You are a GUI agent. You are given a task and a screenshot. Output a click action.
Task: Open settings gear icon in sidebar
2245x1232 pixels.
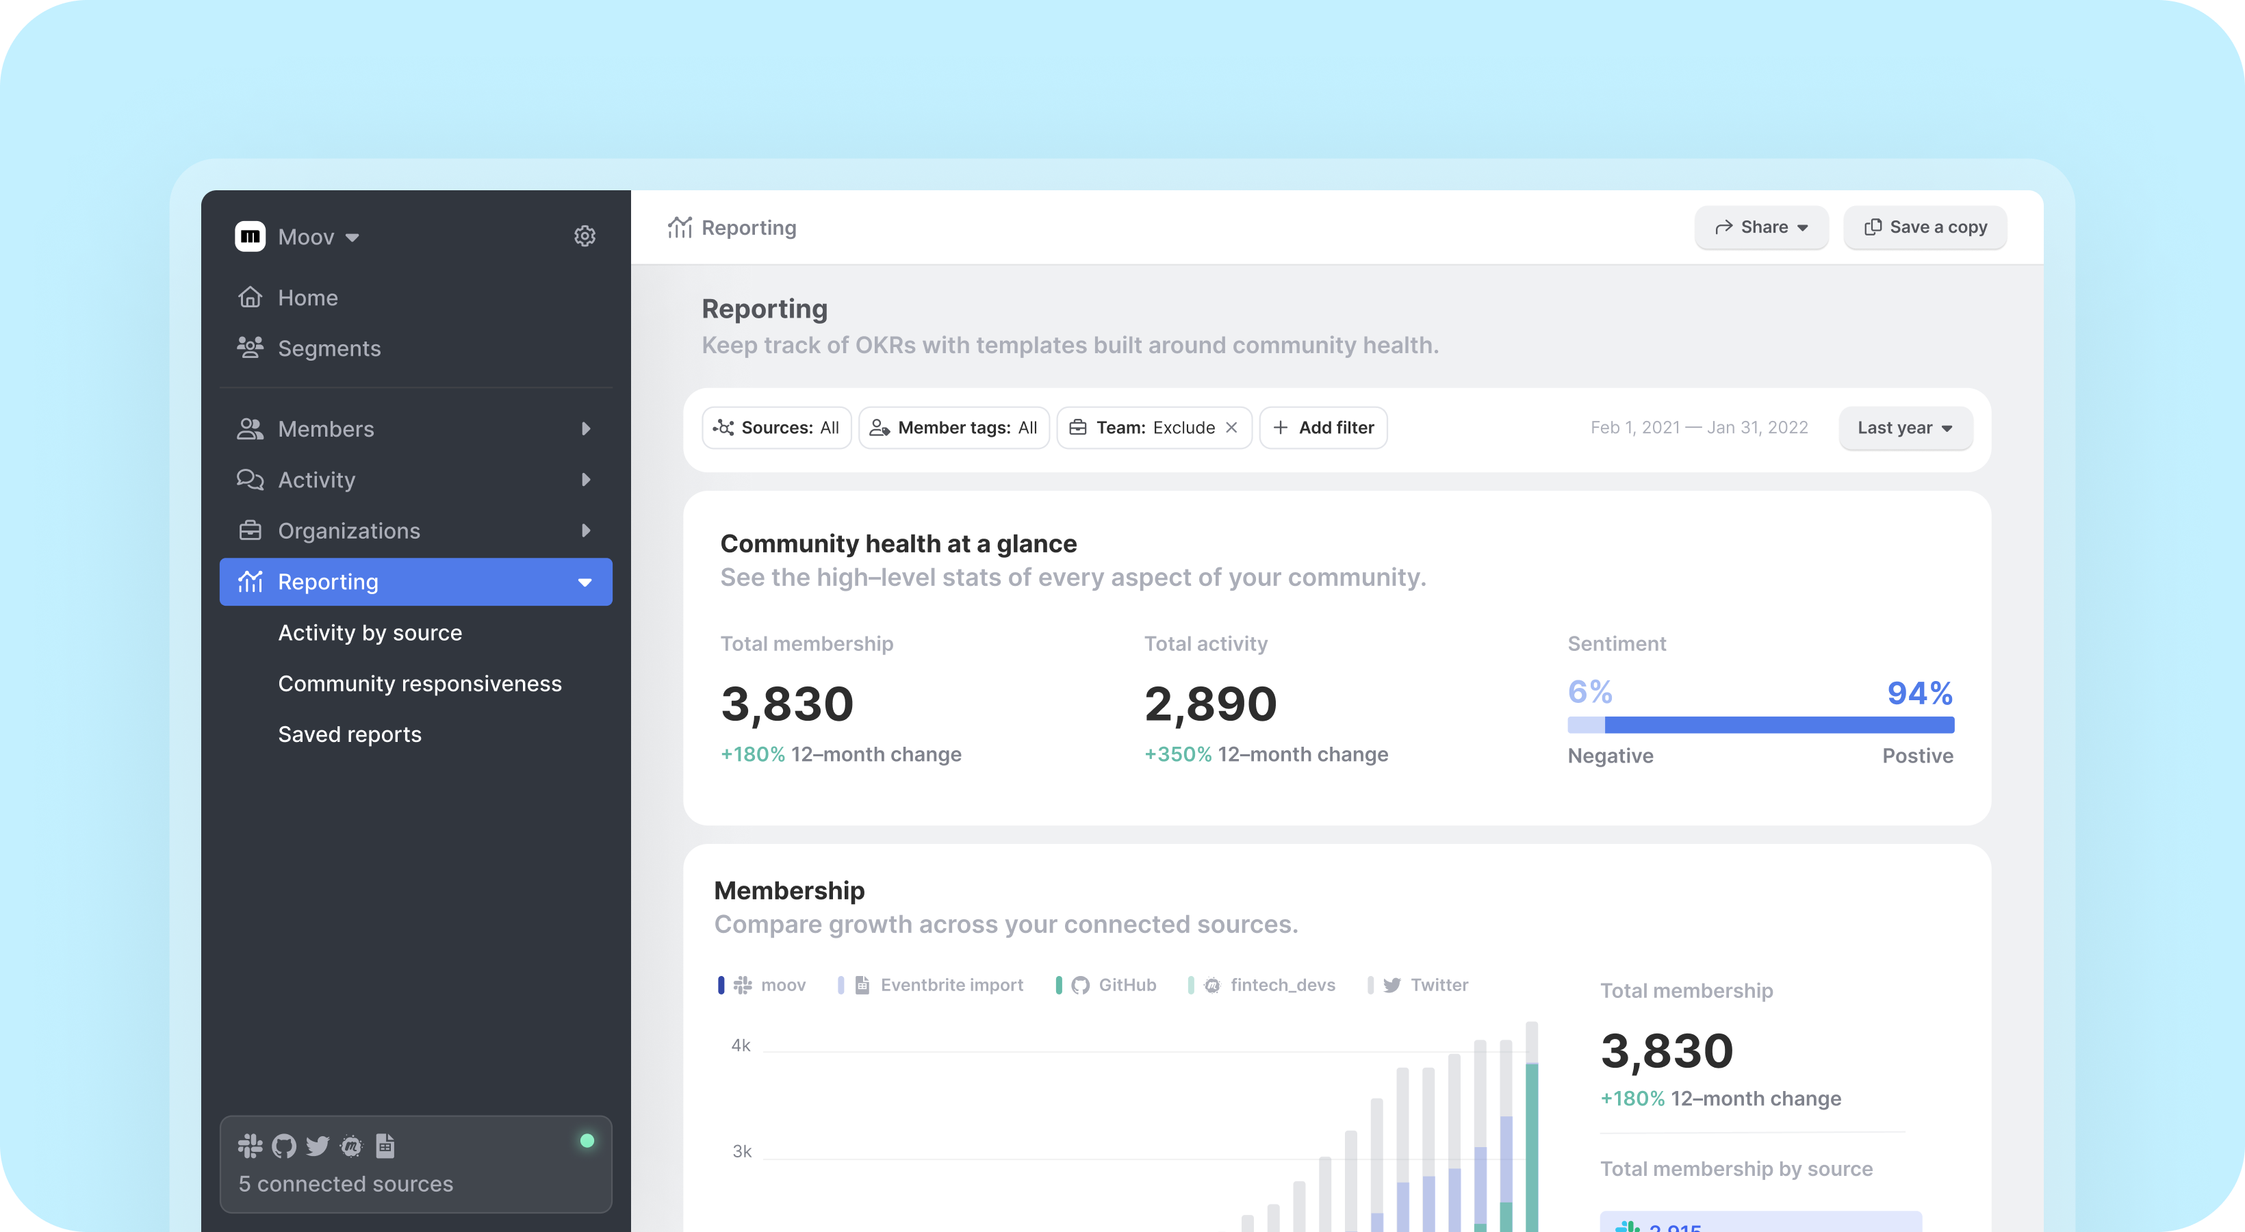click(x=585, y=236)
